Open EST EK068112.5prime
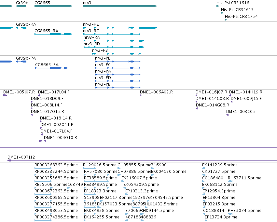The image size is (277, 222). pyautogui.click(x=220, y=185)
